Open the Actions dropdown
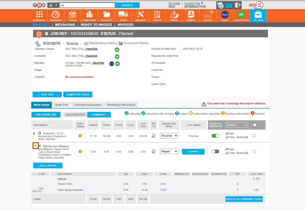Screen dimensions: 305x211 coord(236,125)
